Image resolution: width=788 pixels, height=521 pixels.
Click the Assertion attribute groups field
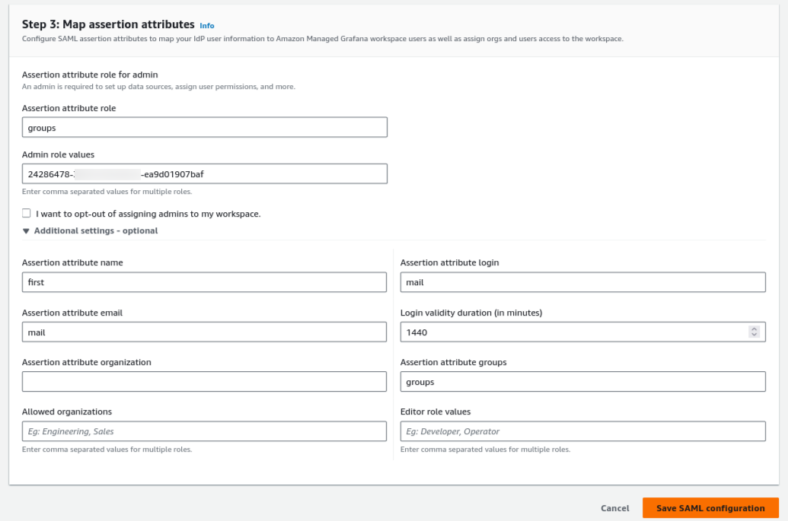(582, 381)
